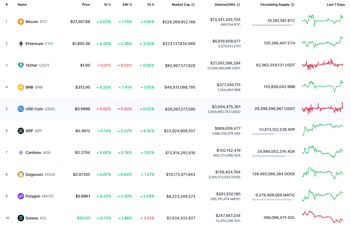The width and height of the screenshot is (351, 227).
Task: Click the BNB coin logo
Action: coord(21,87)
